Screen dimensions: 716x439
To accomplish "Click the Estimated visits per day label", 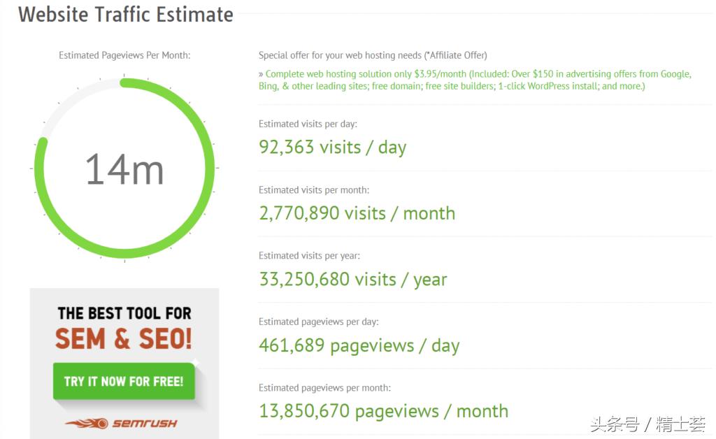I will click(308, 124).
